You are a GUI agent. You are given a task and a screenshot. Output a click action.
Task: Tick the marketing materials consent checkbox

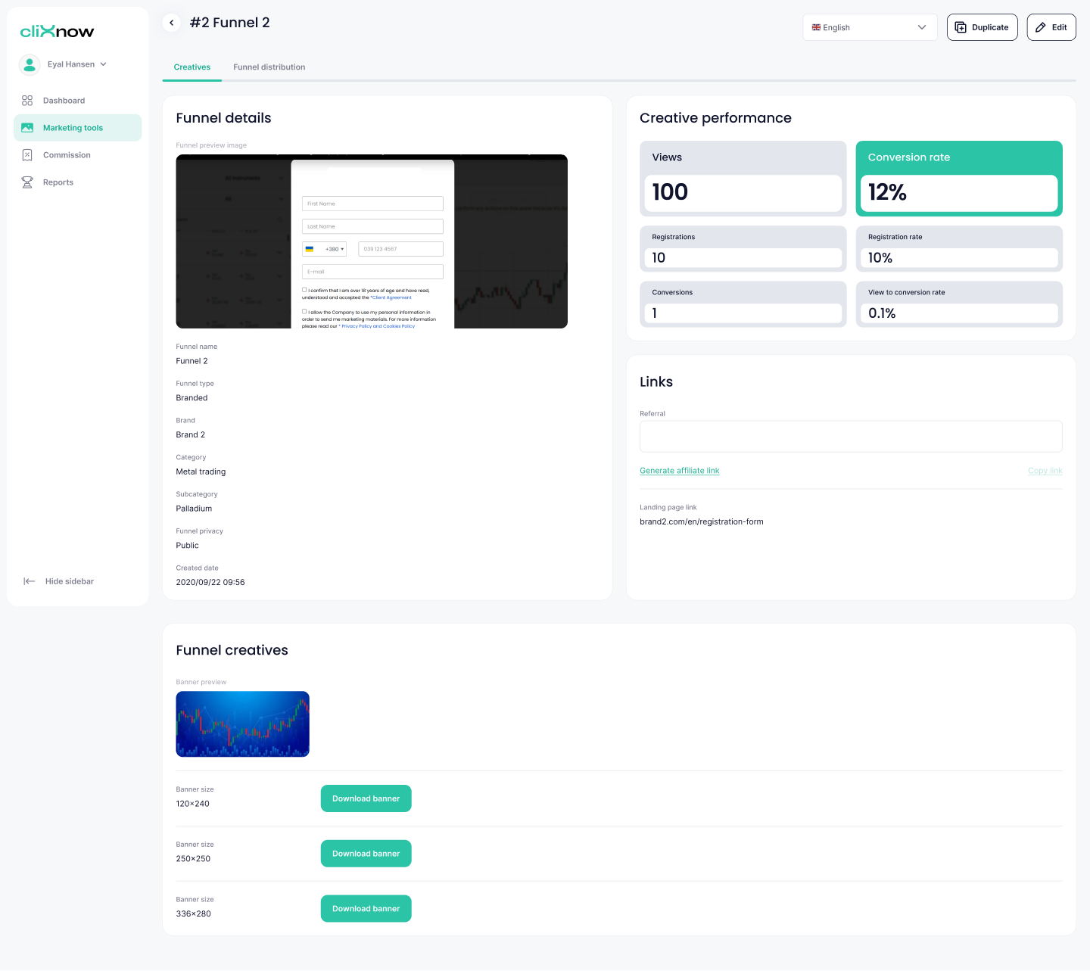(x=304, y=311)
